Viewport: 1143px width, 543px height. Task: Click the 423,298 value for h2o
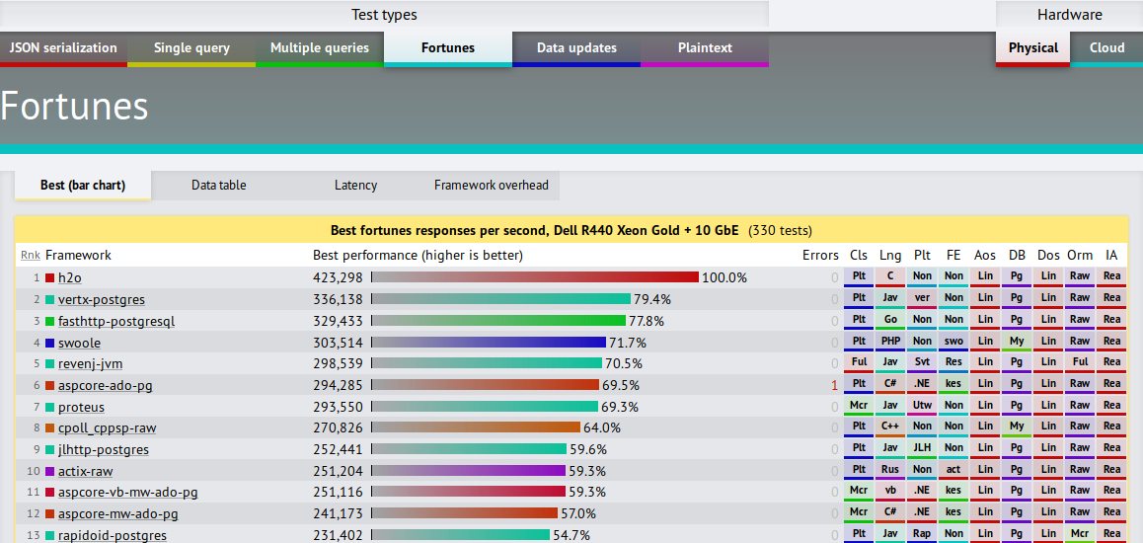click(338, 277)
